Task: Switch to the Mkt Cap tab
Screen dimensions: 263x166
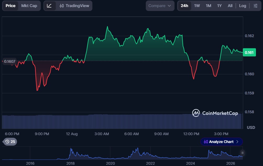Action: tap(29, 6)
